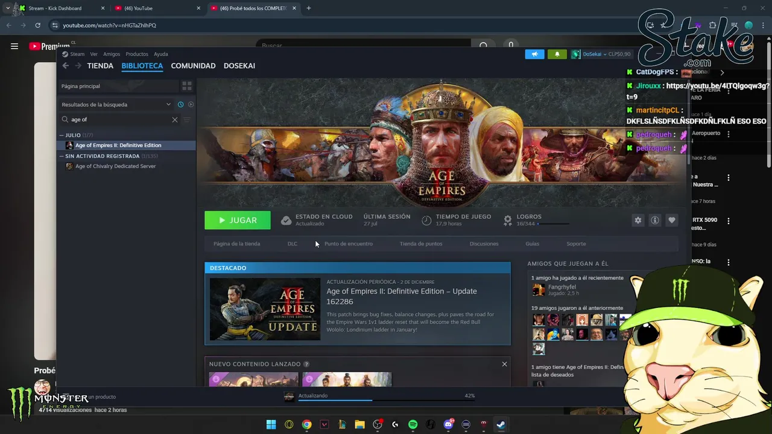Open the DLC link
Screen dimensions: 772x434
[293, 244]
